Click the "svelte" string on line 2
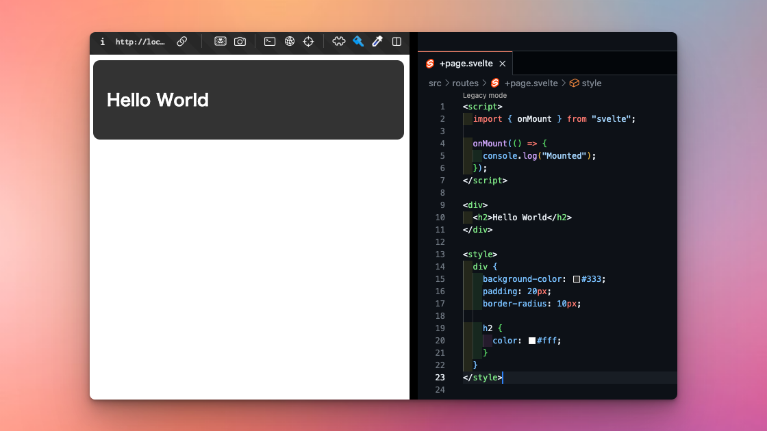Viewport: 767px width, 431px height. [611, 119]
